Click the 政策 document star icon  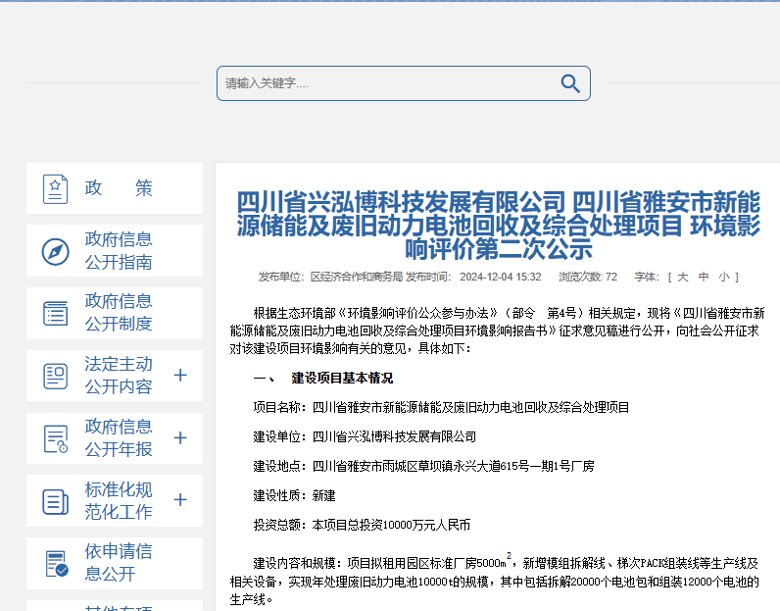(55, 188)
